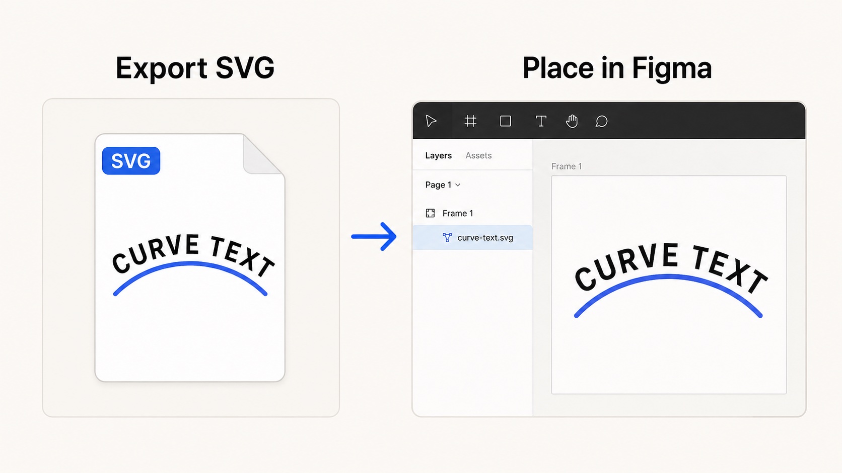This screenshot has width=842, height=473.
Task: Click the curve-text.svg vector icon
Action: 447,237
